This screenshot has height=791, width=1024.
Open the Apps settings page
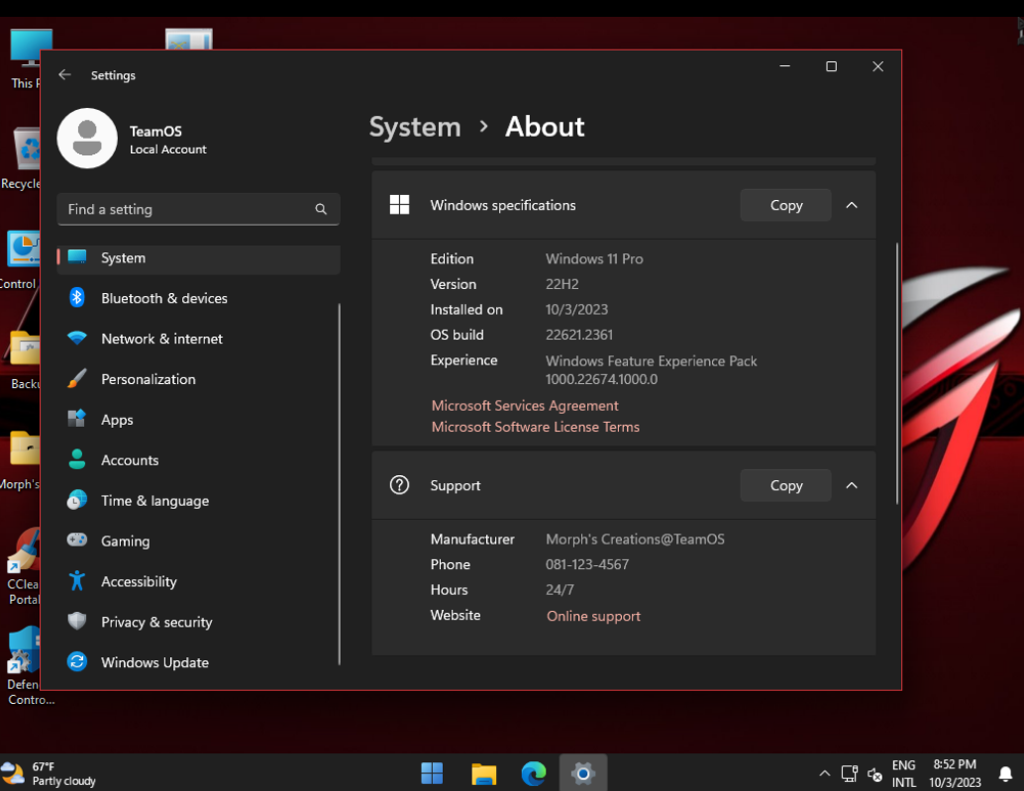(x=198, y=420)
